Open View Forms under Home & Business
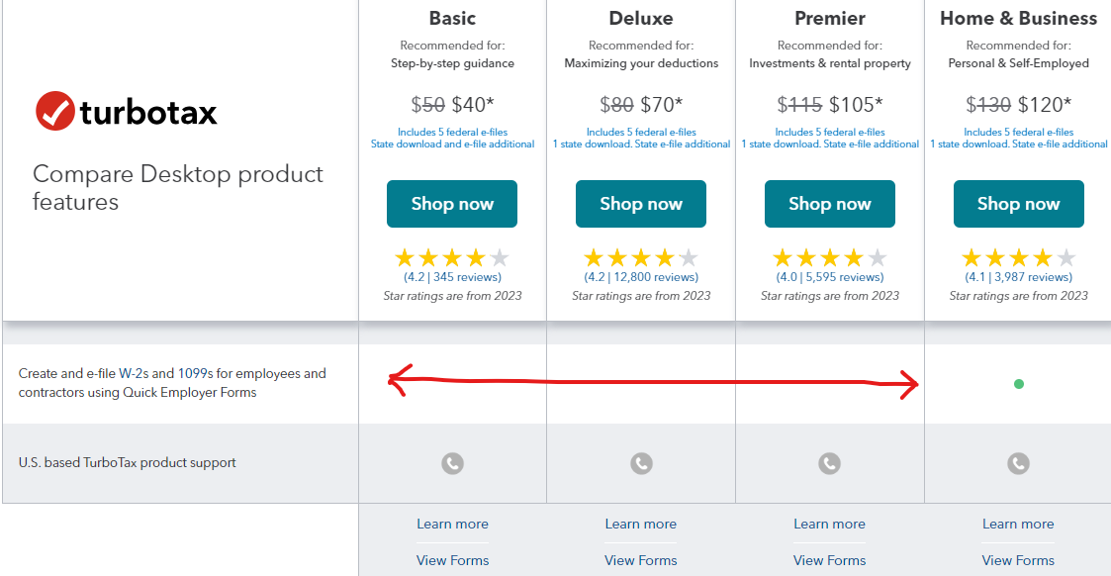This screenshot has height=576, width=1111. point(1018,560)
